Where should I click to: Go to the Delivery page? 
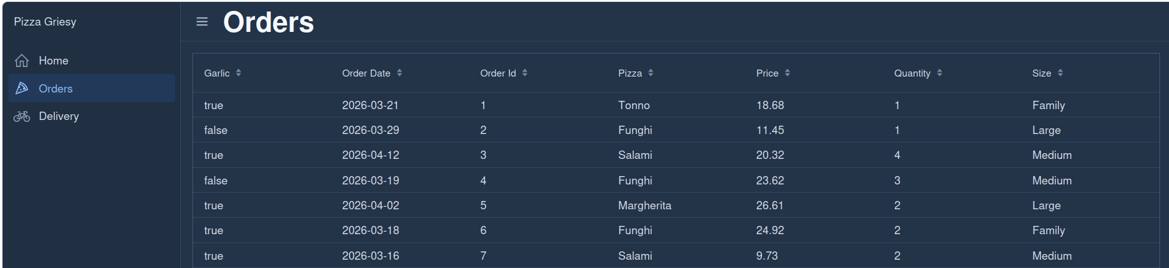59,116
